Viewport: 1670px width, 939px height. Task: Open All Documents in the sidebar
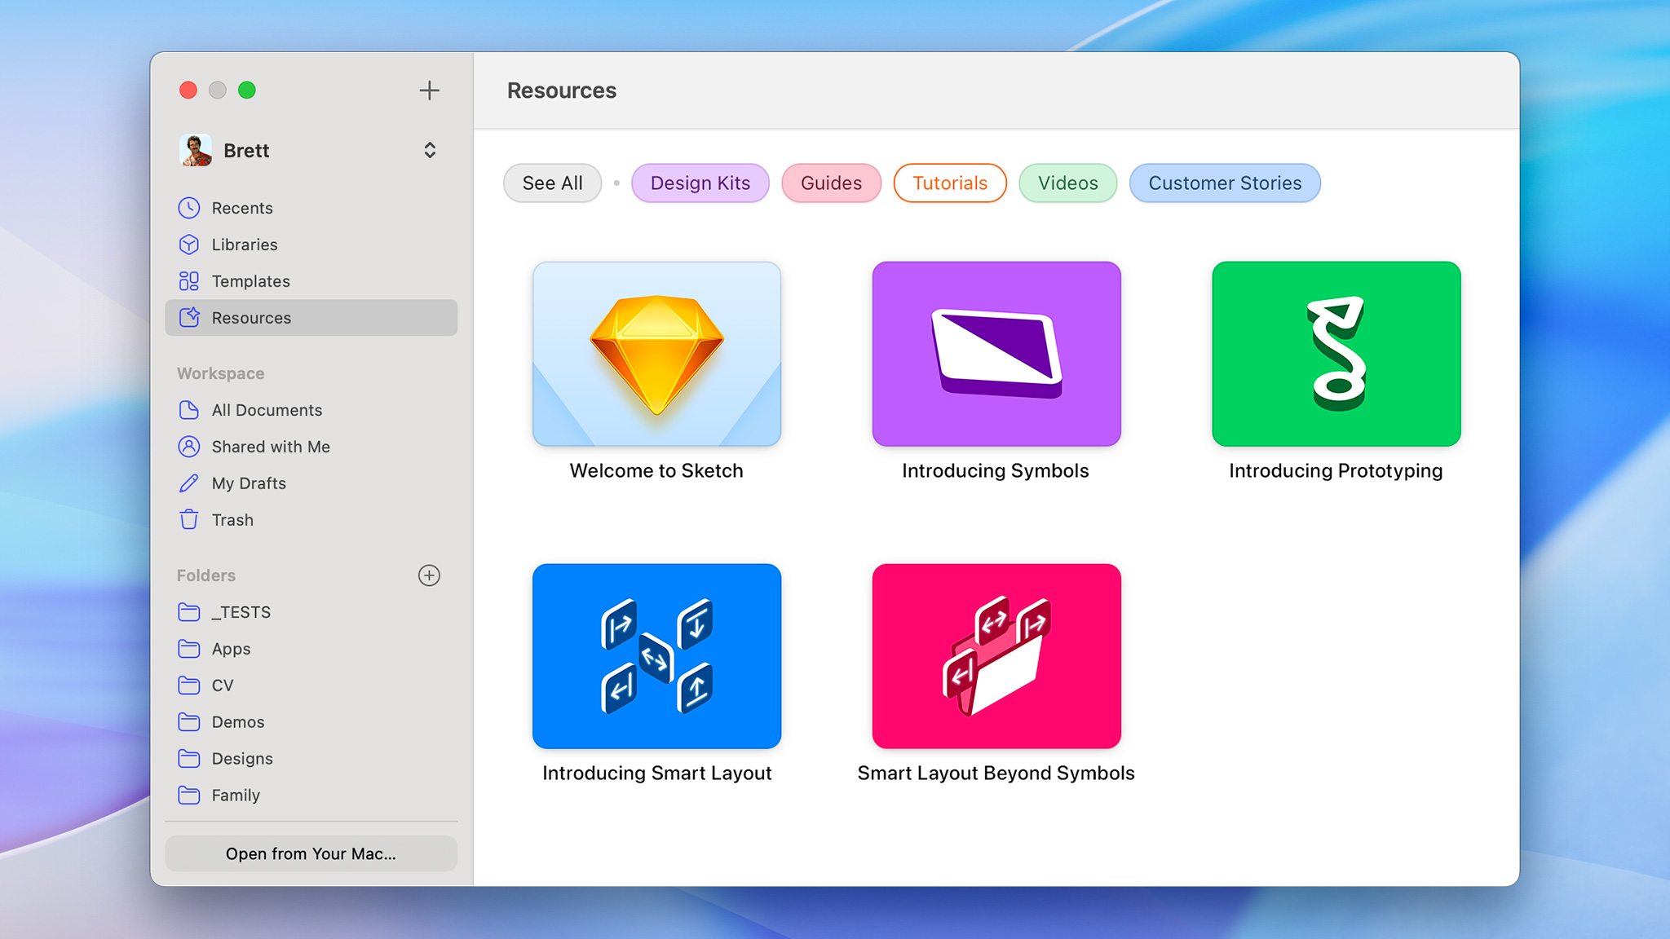tap(266, 410)
